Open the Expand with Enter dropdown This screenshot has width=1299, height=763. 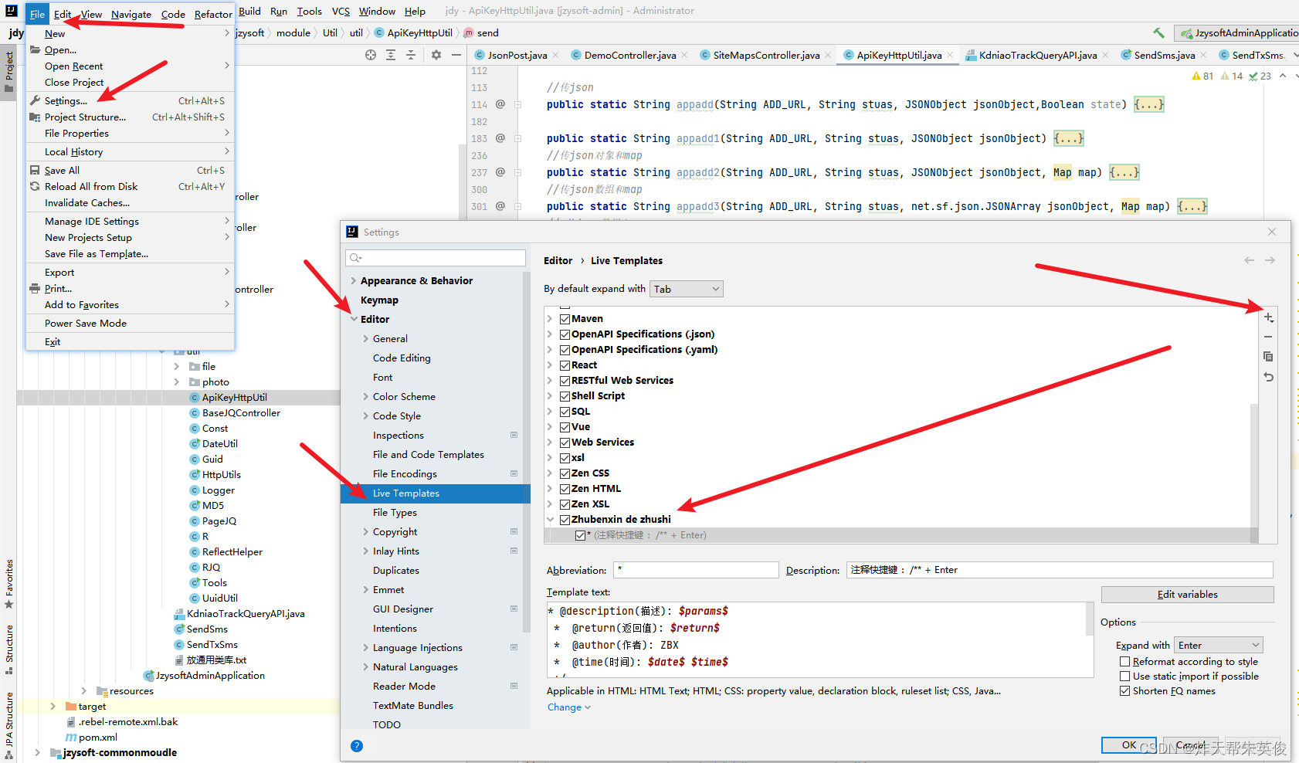[1219, 645]
